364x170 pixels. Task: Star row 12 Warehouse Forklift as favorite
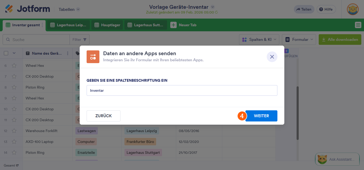coord(14,131)
